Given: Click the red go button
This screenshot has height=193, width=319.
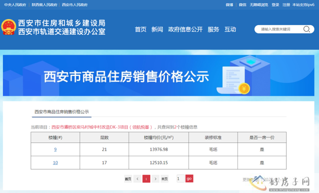Looking at the screenshot, I should point(189,179).
